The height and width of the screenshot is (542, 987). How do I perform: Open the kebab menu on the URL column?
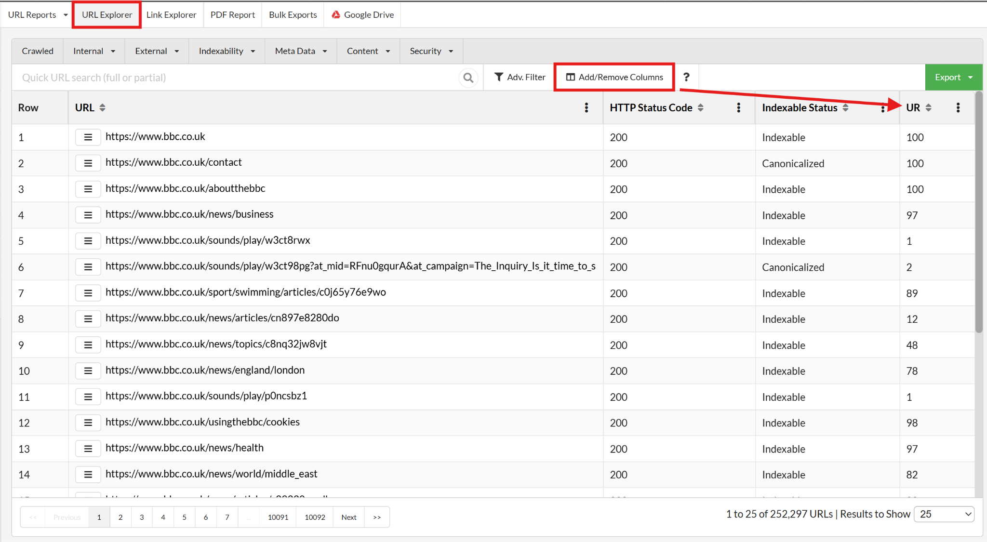[586, 107]
